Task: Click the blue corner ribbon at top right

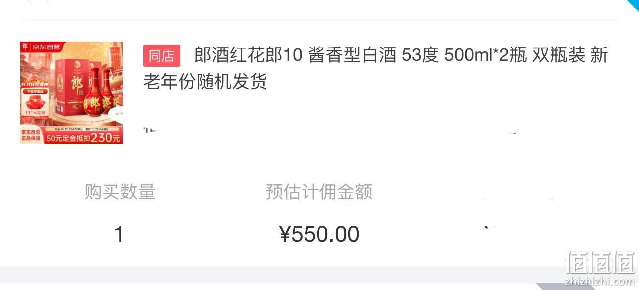Action: (633, 5)
